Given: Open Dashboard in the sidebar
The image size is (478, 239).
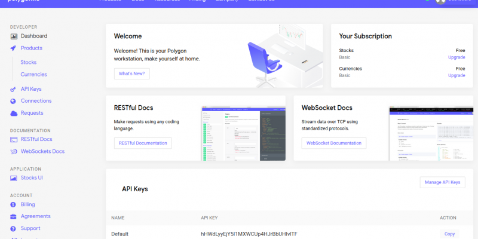Looking at the screenshot, I should (34, 36).
